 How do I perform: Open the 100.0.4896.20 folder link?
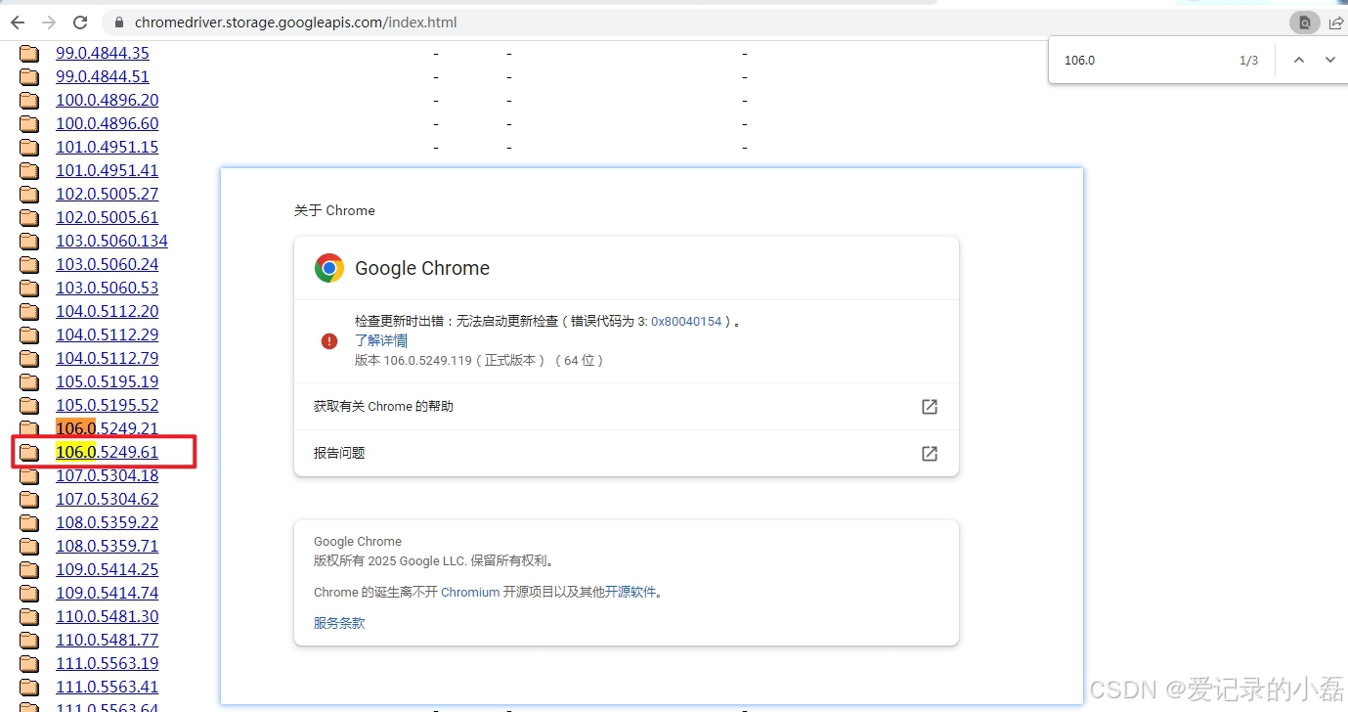coord(107,100)
